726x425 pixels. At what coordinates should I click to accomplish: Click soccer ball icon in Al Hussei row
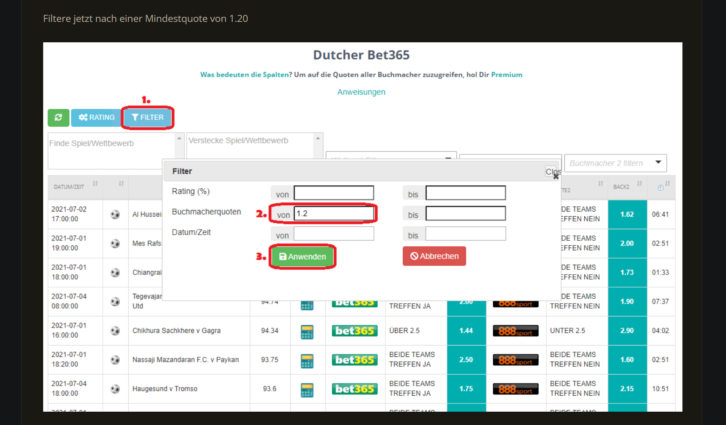pyautogui.click(x=115, y=215)
